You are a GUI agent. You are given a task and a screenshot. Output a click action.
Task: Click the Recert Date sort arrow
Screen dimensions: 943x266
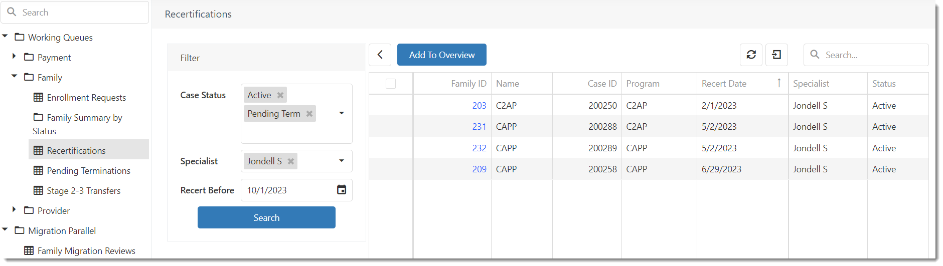(x=779, y=83)
